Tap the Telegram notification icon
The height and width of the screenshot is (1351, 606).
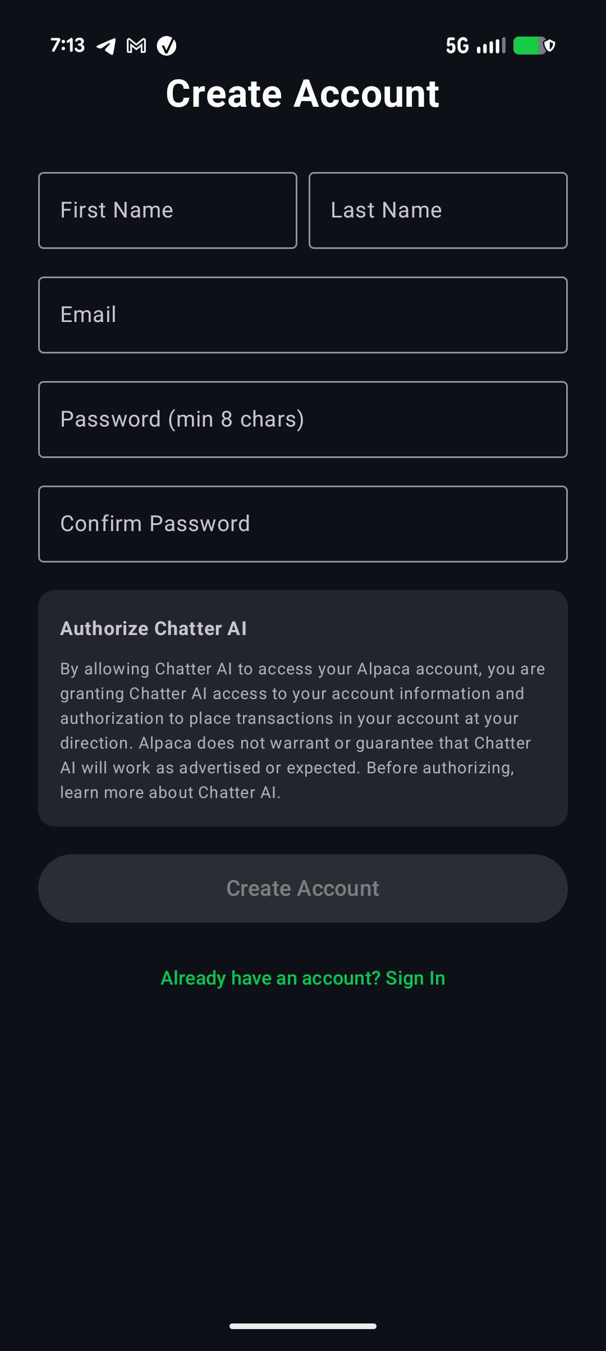click(107, 46)
